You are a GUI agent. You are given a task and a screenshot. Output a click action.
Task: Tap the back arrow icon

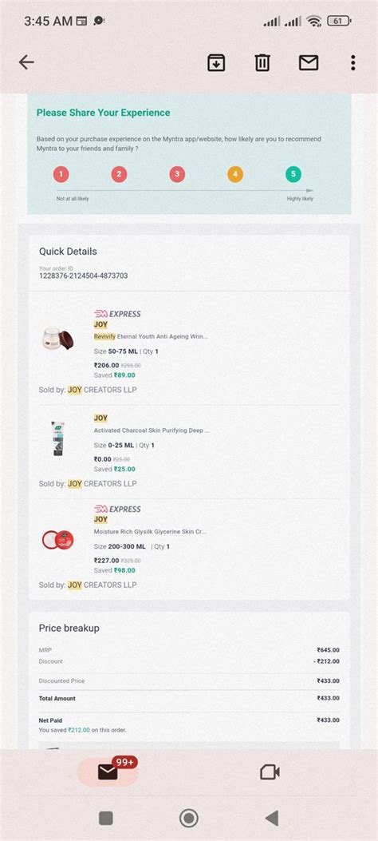click(26, 63)
